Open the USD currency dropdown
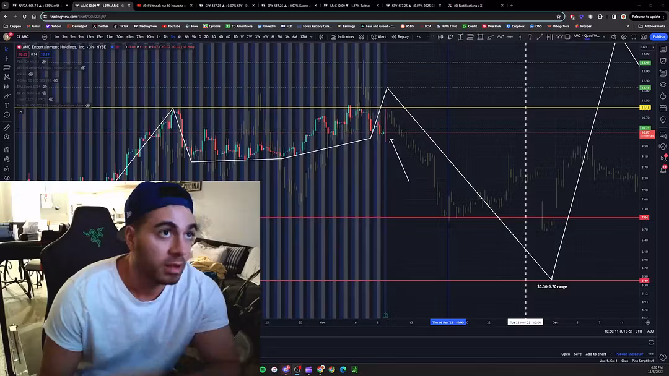669x376 pixels. 644,47
